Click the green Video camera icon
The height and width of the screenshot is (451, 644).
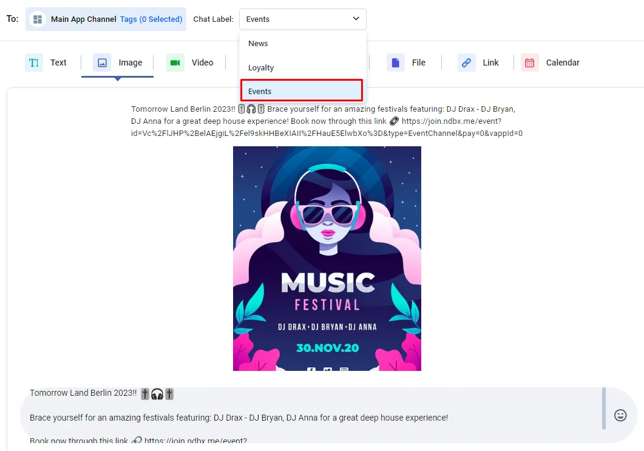[175, 63]
